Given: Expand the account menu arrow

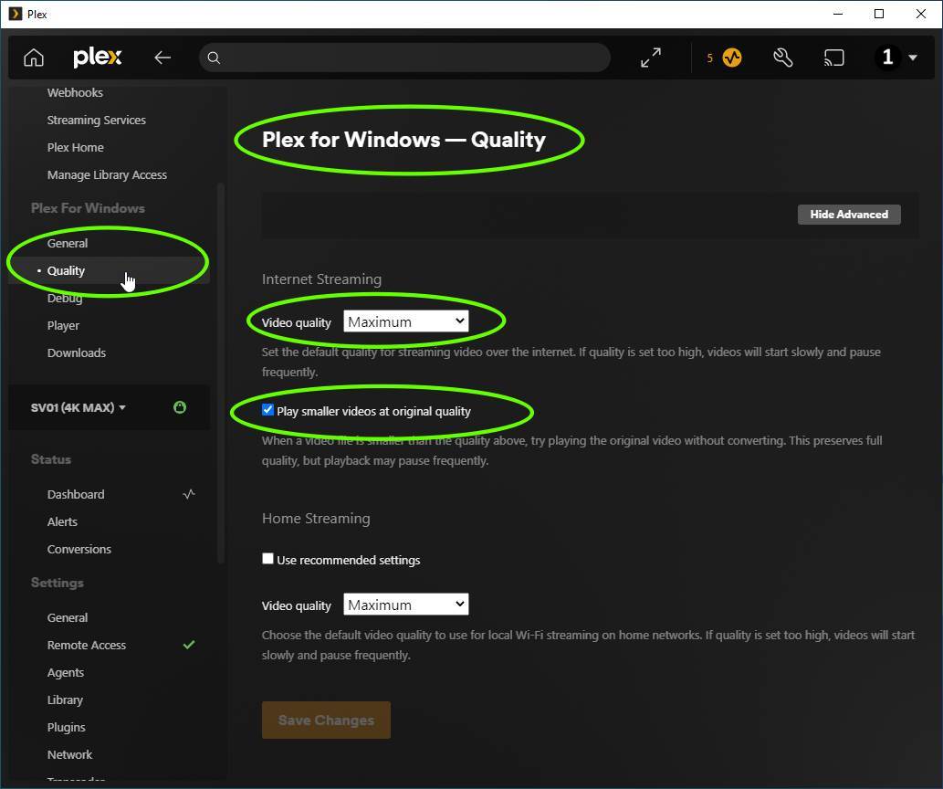Looking at the screenshot, I should coord(913,58).
